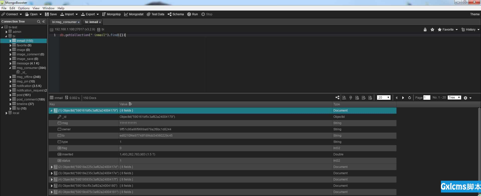Close the bi:msg_consumer tab
This screenshot has width=481, height=196.
click(x=79, y=22)
